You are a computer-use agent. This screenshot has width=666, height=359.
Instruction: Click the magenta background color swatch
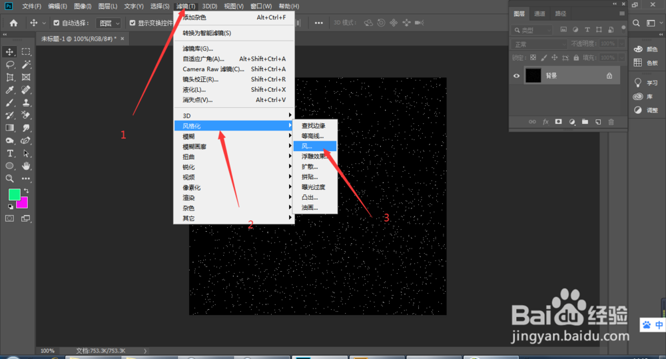23,204
